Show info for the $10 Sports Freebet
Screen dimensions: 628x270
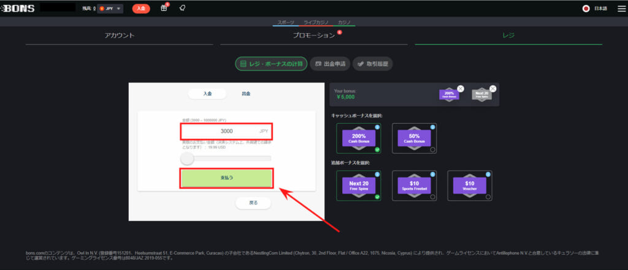pyautogui.click(x=432, y=174)
